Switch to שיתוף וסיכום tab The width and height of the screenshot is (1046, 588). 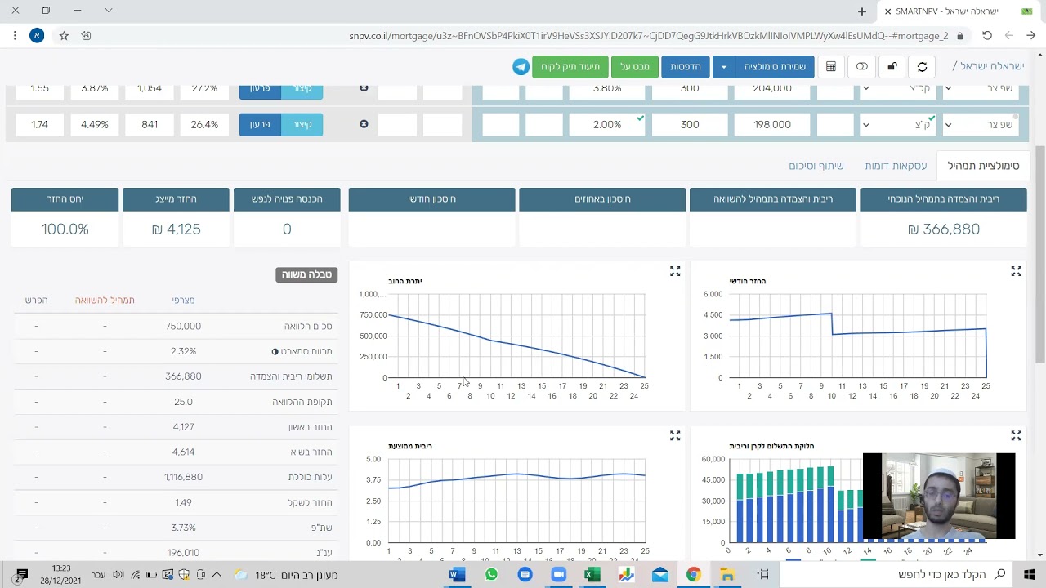(816, 166)
